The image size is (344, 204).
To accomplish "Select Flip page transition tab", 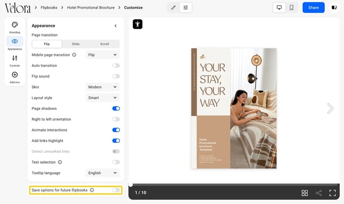I will pyautogui.click(x=47, y=44).
